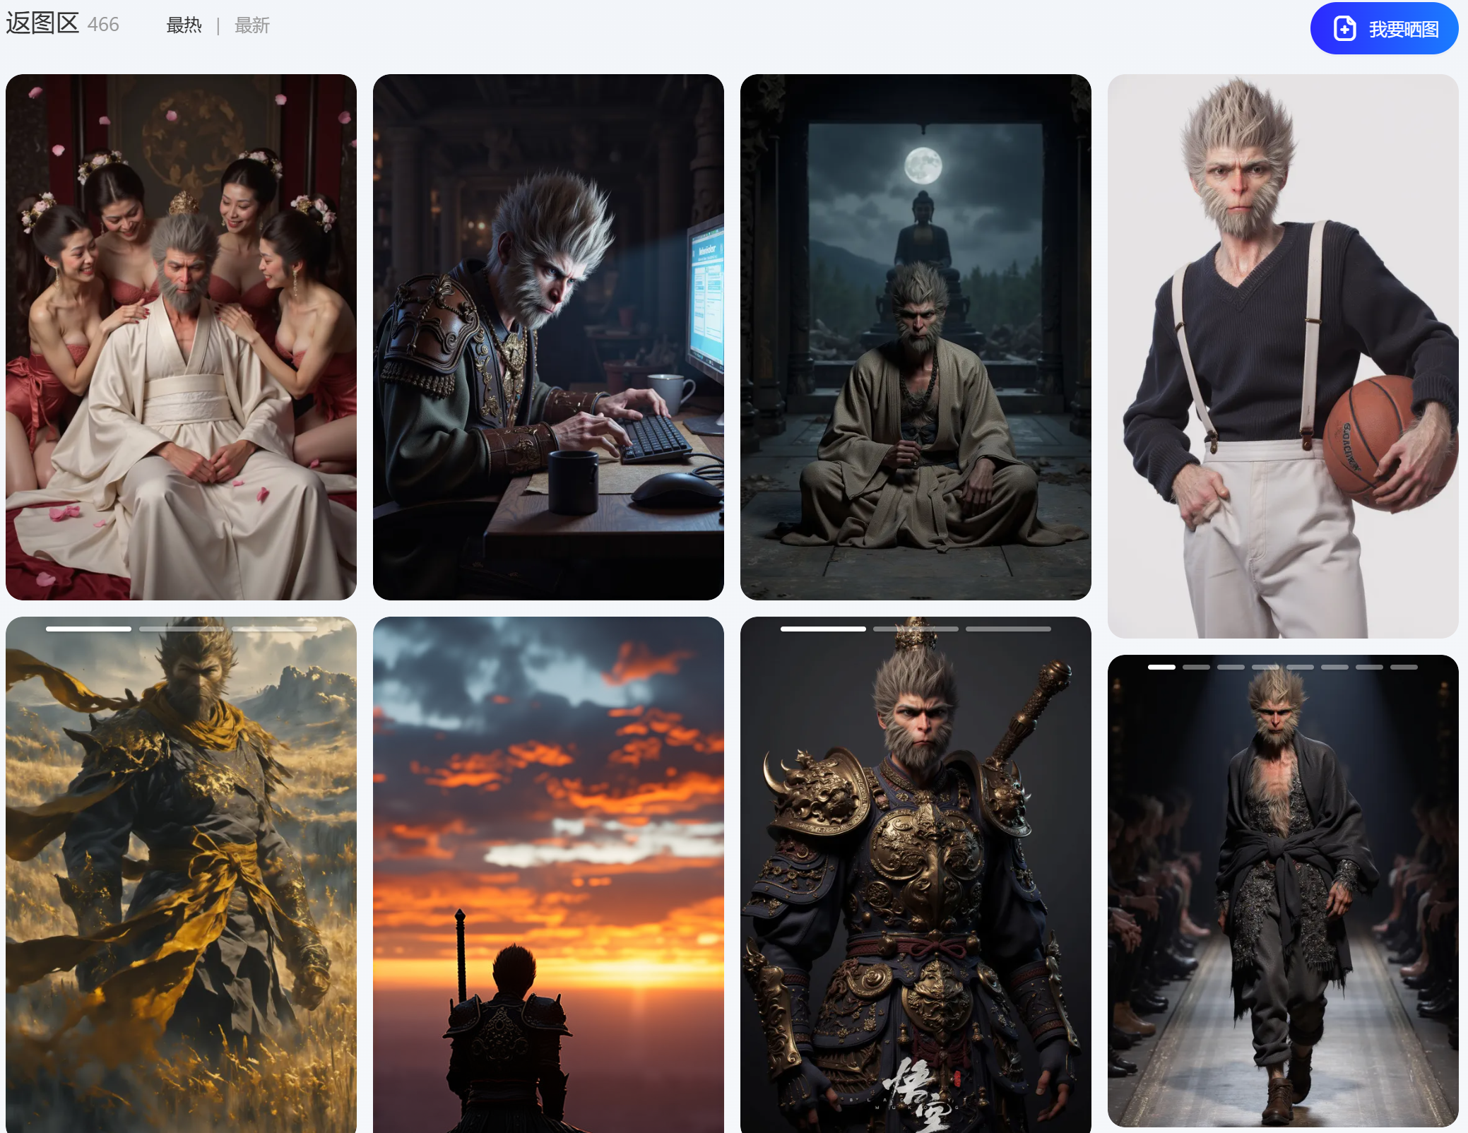Image resolution: width=1468 pixels, height=1133 pixels.
Task: Open the golden armored monkey with staff image
Action: (916, 874)
